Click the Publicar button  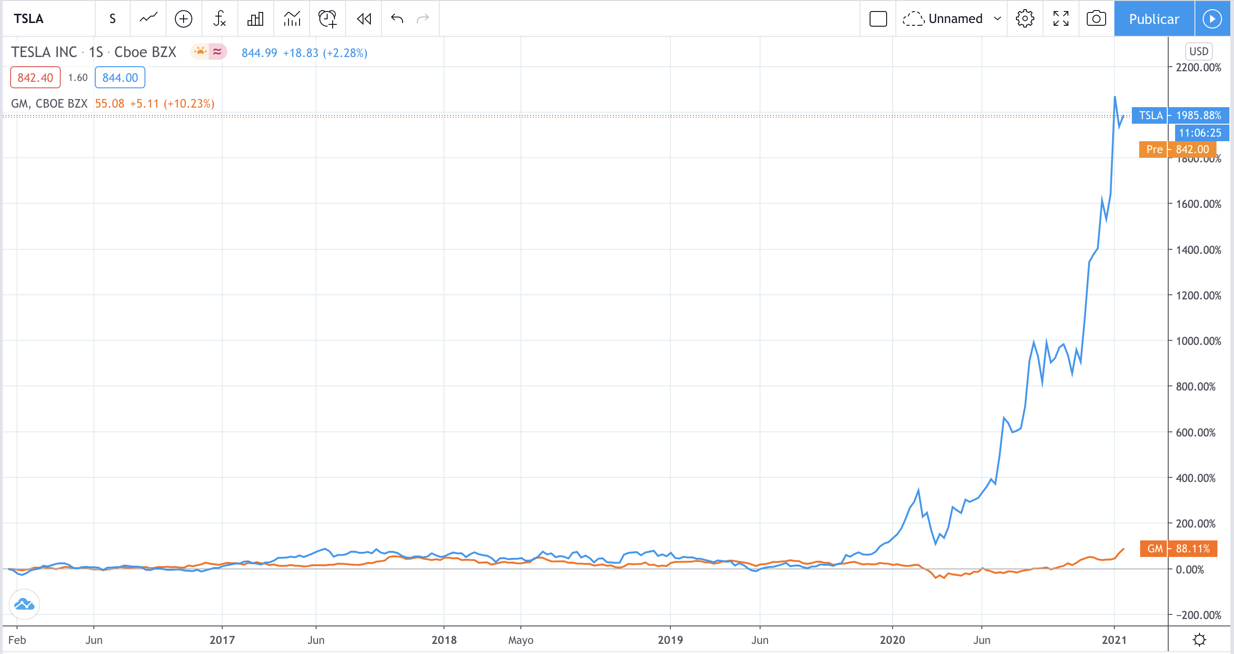coord(1154,19)
